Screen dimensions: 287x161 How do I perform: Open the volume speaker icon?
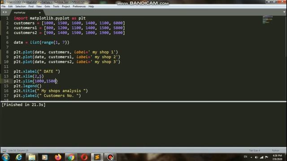[x=257, y=157]
